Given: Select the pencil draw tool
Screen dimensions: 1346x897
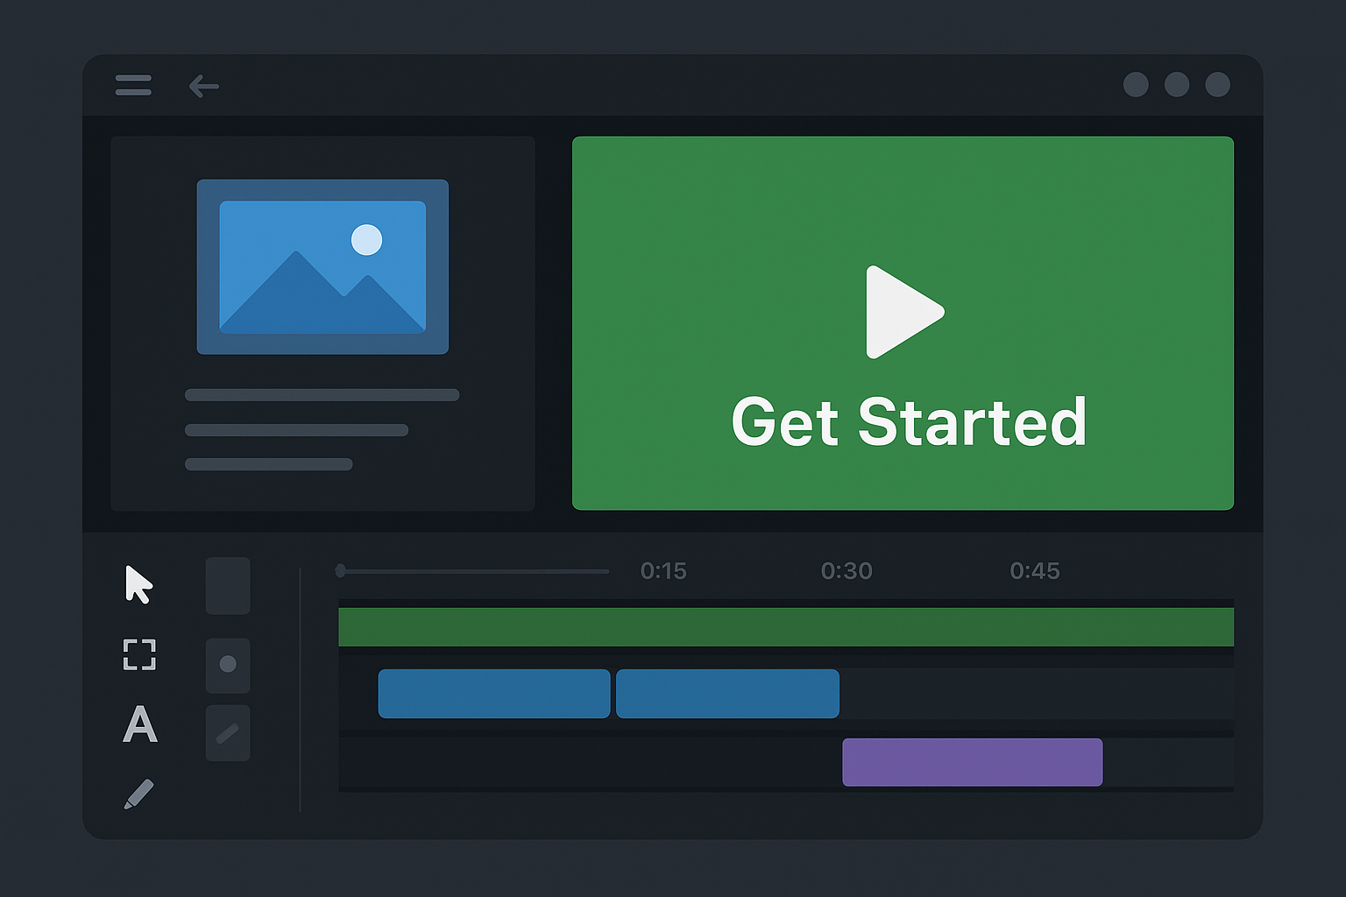Looking at the screenshot, I should (x=139, y=794).
